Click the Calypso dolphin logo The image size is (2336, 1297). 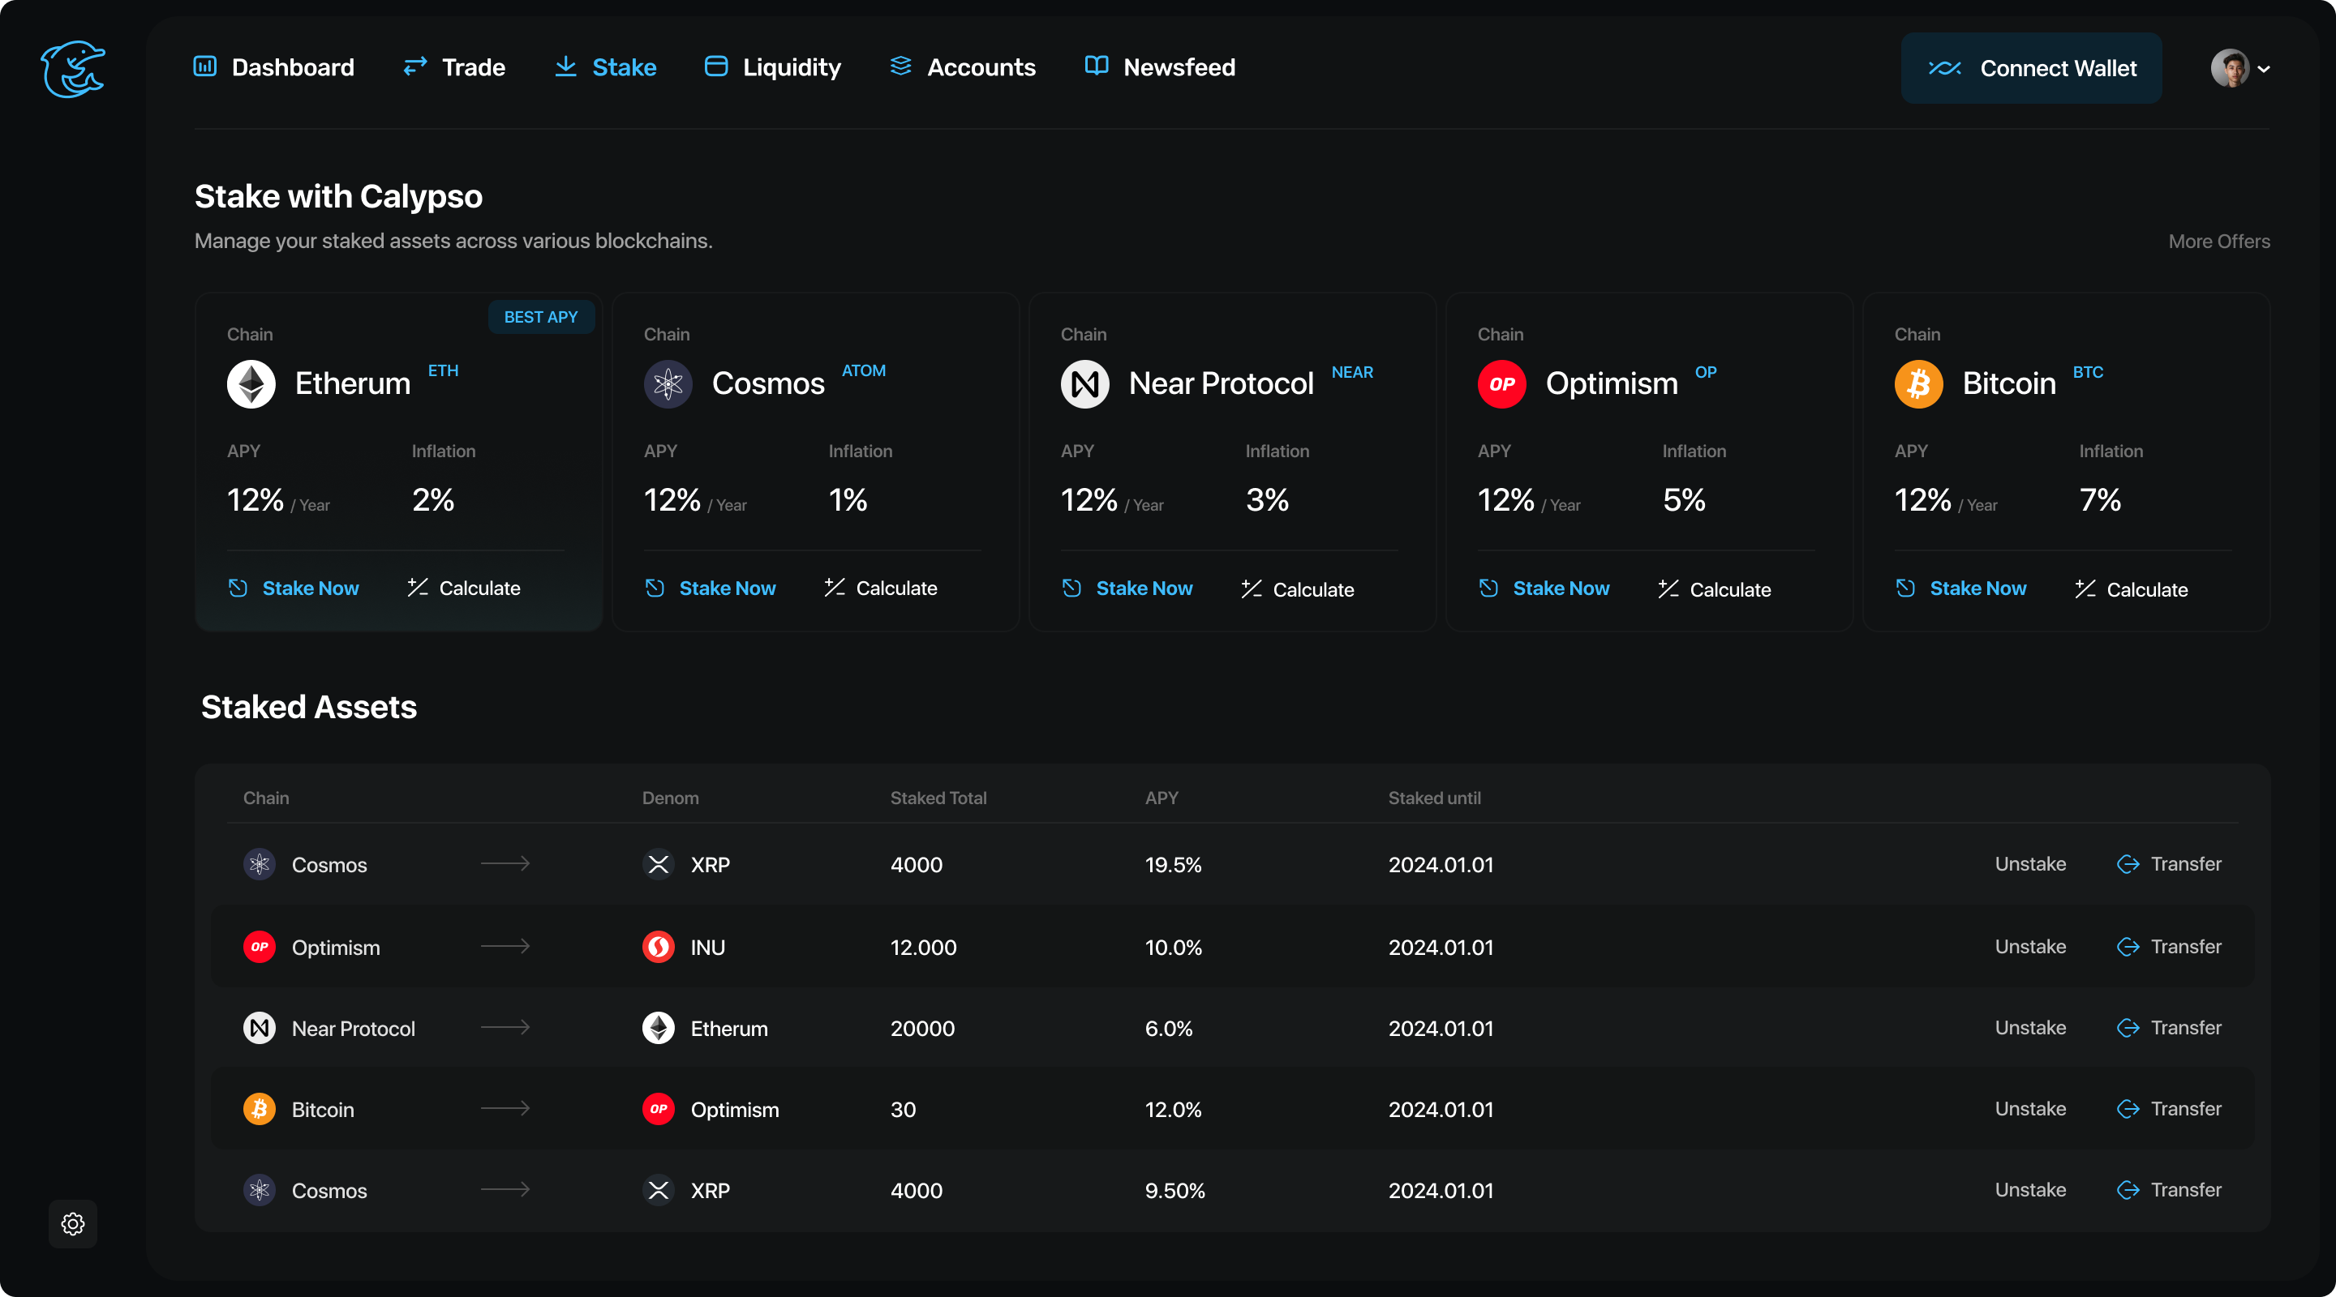[x=74, y=69]
